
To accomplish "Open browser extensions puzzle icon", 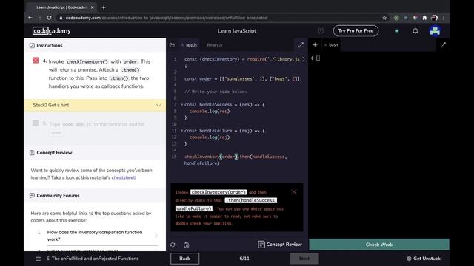I will [424, 18].
